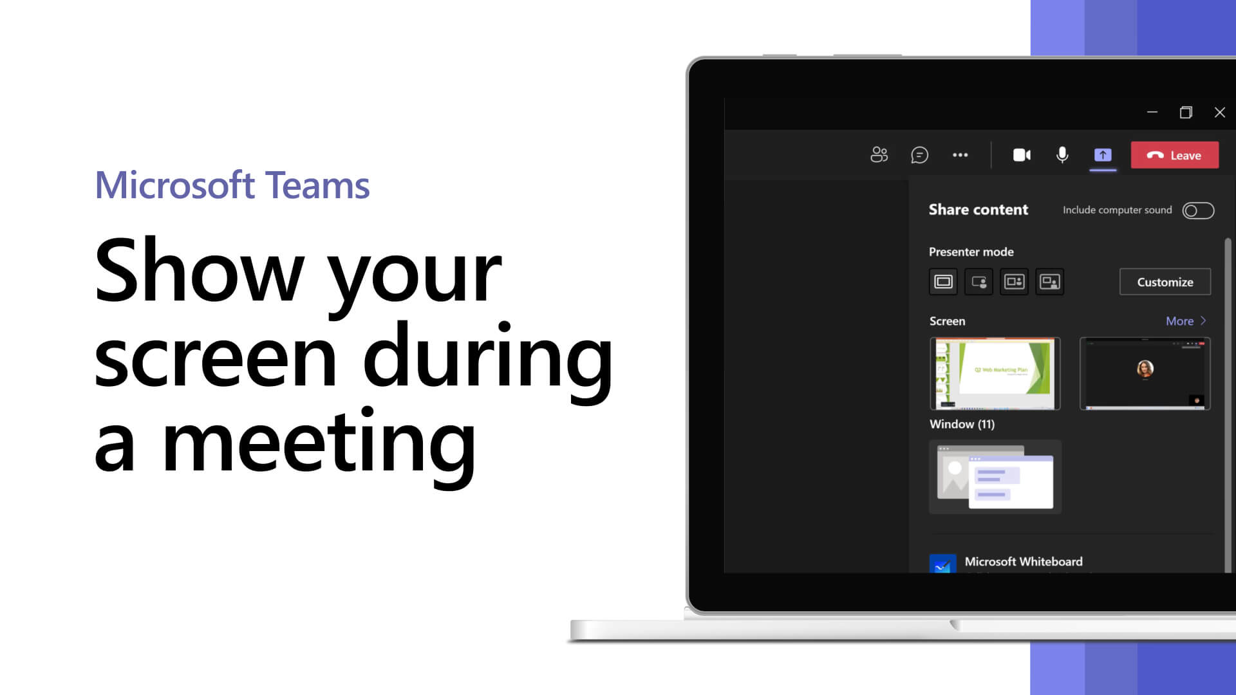
Task: Click More to expand Screen options
Action: click(x=1184, y=320)
